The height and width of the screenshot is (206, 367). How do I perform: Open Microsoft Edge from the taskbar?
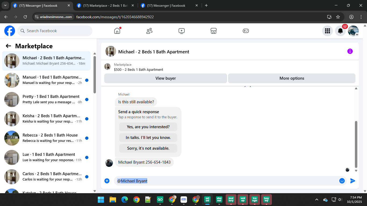tap(125, 200)
